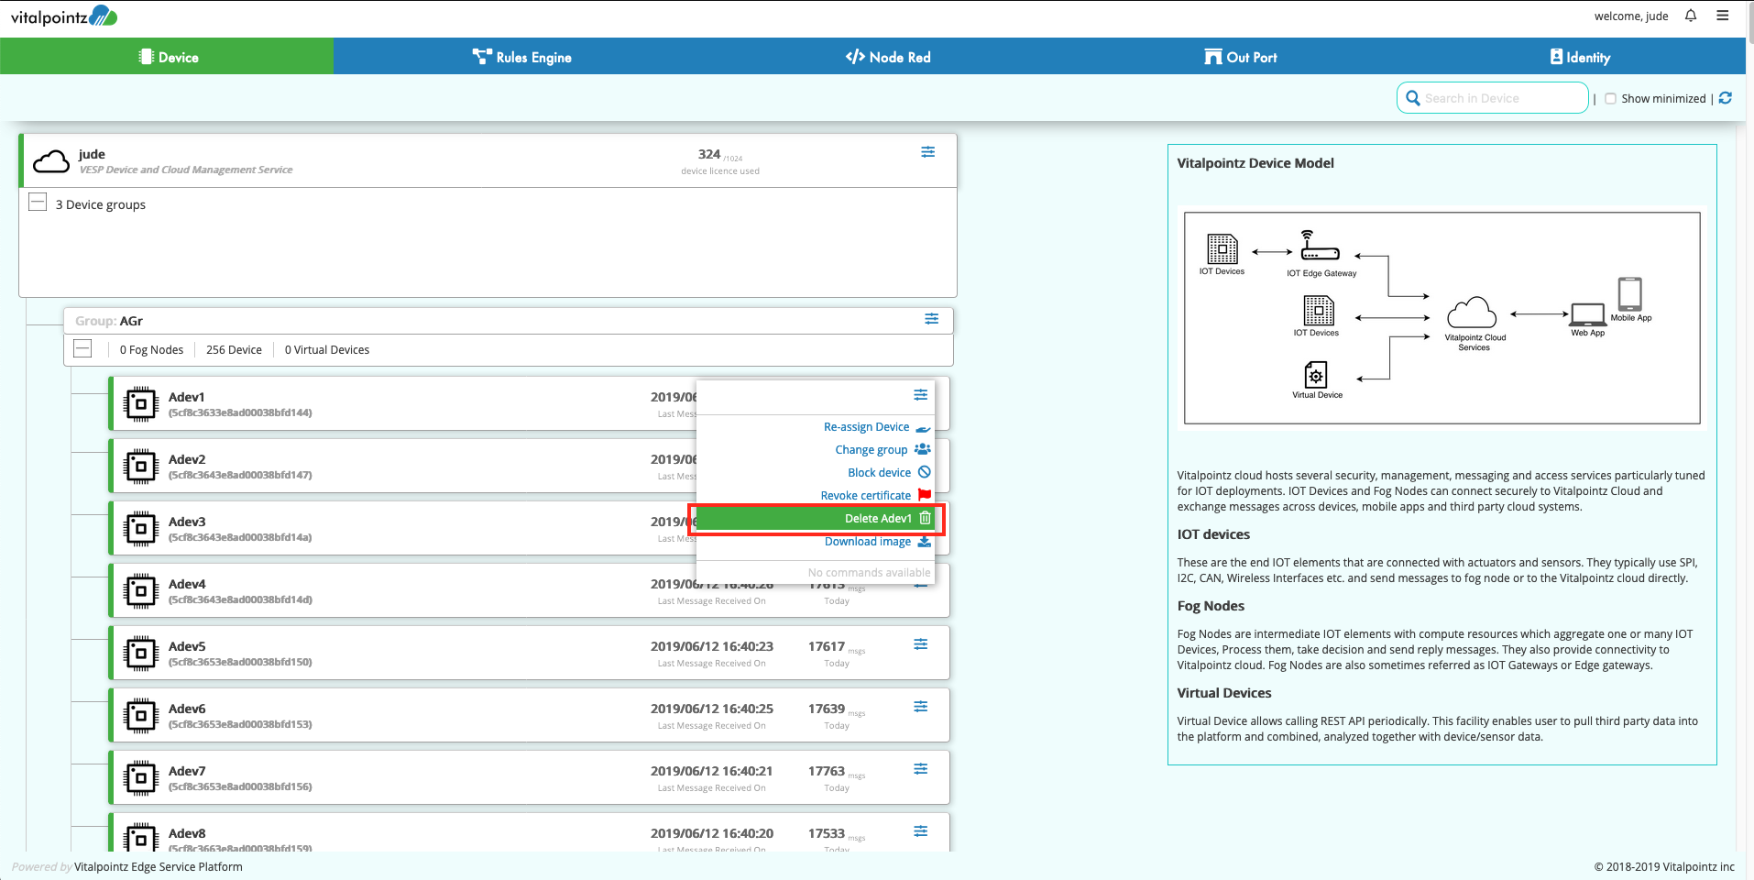
Task: Open options sliders for Adev8
Action: pyautogui.click(x=921, y=831)
